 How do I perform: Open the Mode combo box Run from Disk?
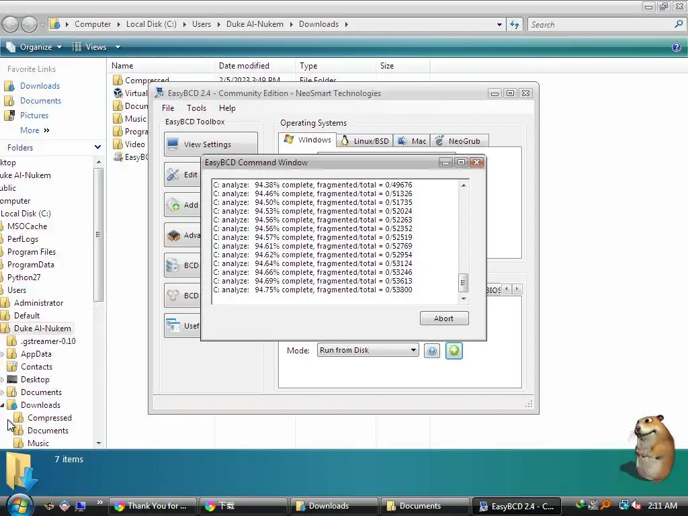[368, 350]
